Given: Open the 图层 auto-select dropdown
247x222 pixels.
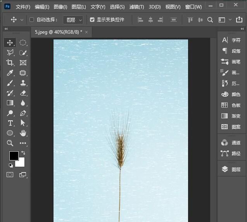Looking at the screenshot, I should pyautogui.click(x=73, y=20).
